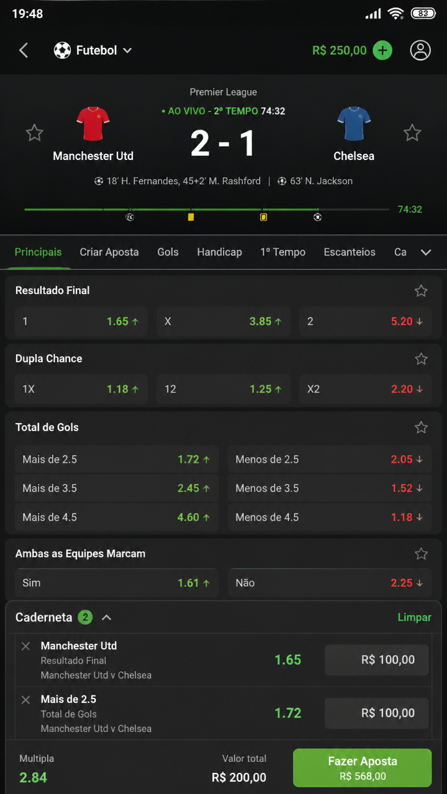Select Dupla Chance 12 at 1.25
The height and width of the screenshot is (794, 447).
(x=223, y=389)
